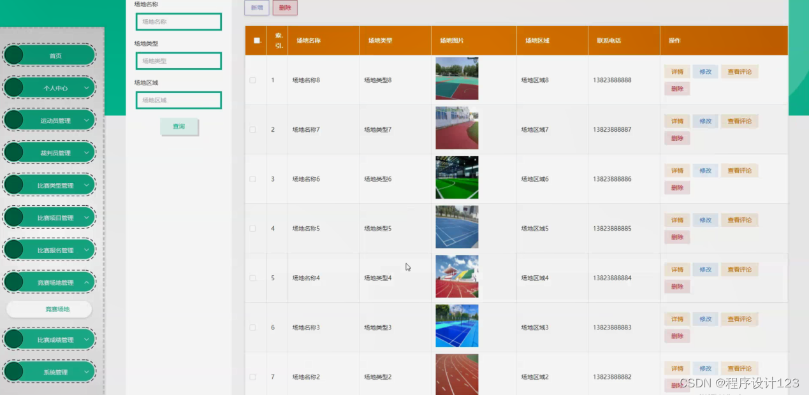This screenshot has width=809, height=395.
Task: Open the venue image for 场地名称7
Action: pos(456,128)
